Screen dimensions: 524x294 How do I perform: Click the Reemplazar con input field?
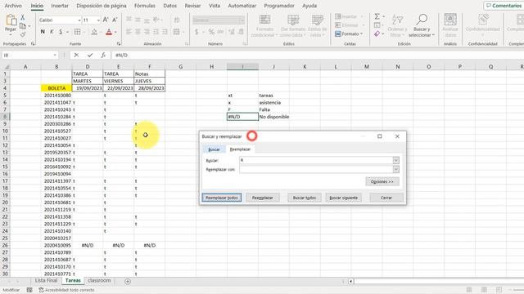pyautogui.click(x=316, y=169)
